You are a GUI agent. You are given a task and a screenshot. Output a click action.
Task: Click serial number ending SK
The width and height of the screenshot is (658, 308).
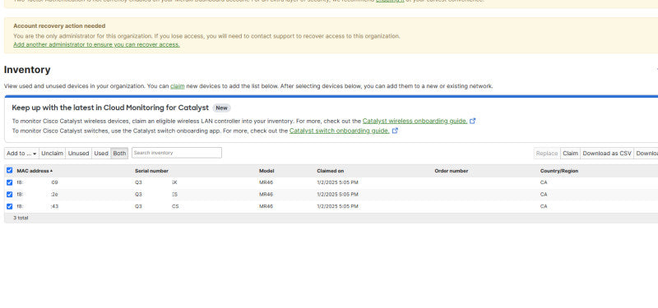coord(156,182)
